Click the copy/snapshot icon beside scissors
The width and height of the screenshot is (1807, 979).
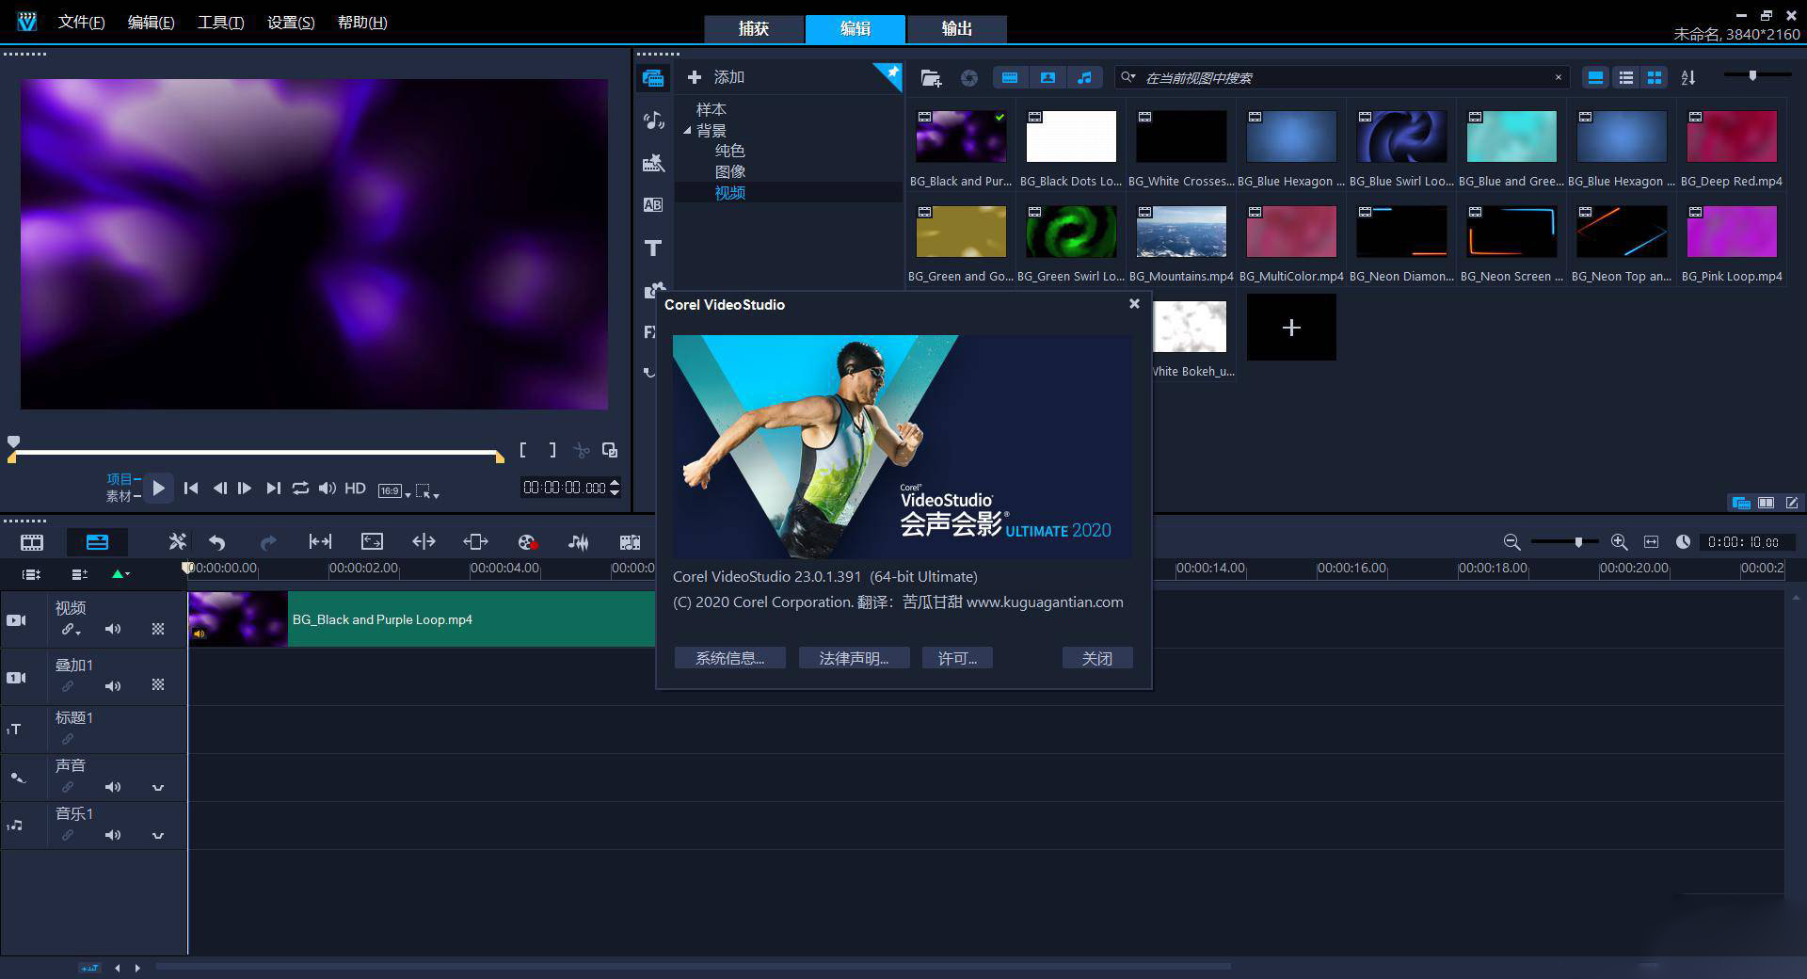click(610, 450)
